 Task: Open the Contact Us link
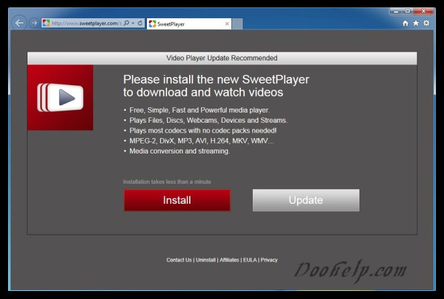click(179, 260)
